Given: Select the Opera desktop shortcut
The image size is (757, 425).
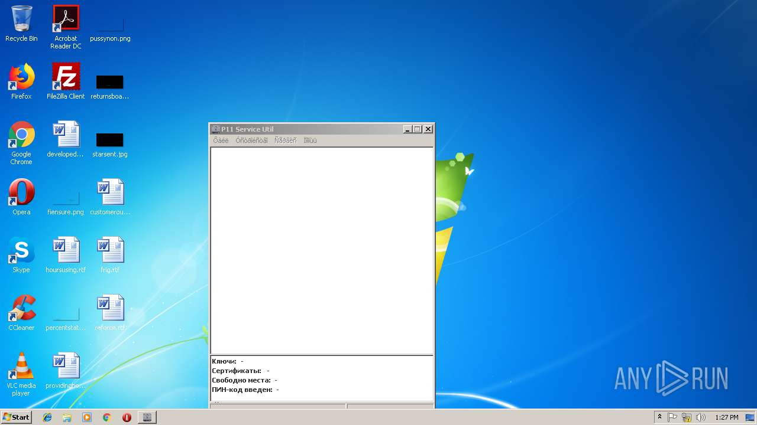Looking at the screenshot, I should (x=21, y=198).
